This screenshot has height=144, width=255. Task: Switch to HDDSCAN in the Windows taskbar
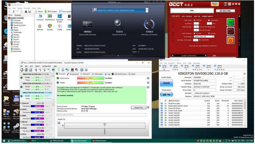[59, 141]
